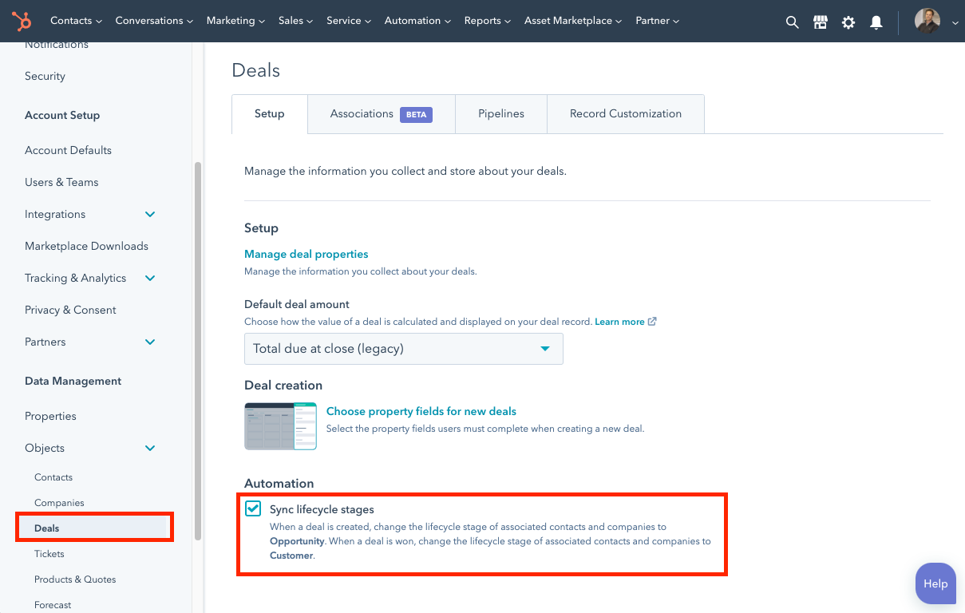
Task: Expand the Tracking & Analytics section
Action: (x=149, y=278)
